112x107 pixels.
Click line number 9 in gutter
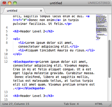click(x=7, y=50)
